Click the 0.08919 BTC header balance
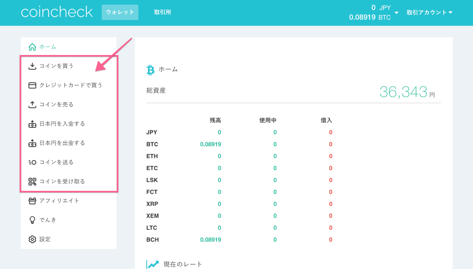The width and height of the screenshot is (473, 269). click(370, 17)
